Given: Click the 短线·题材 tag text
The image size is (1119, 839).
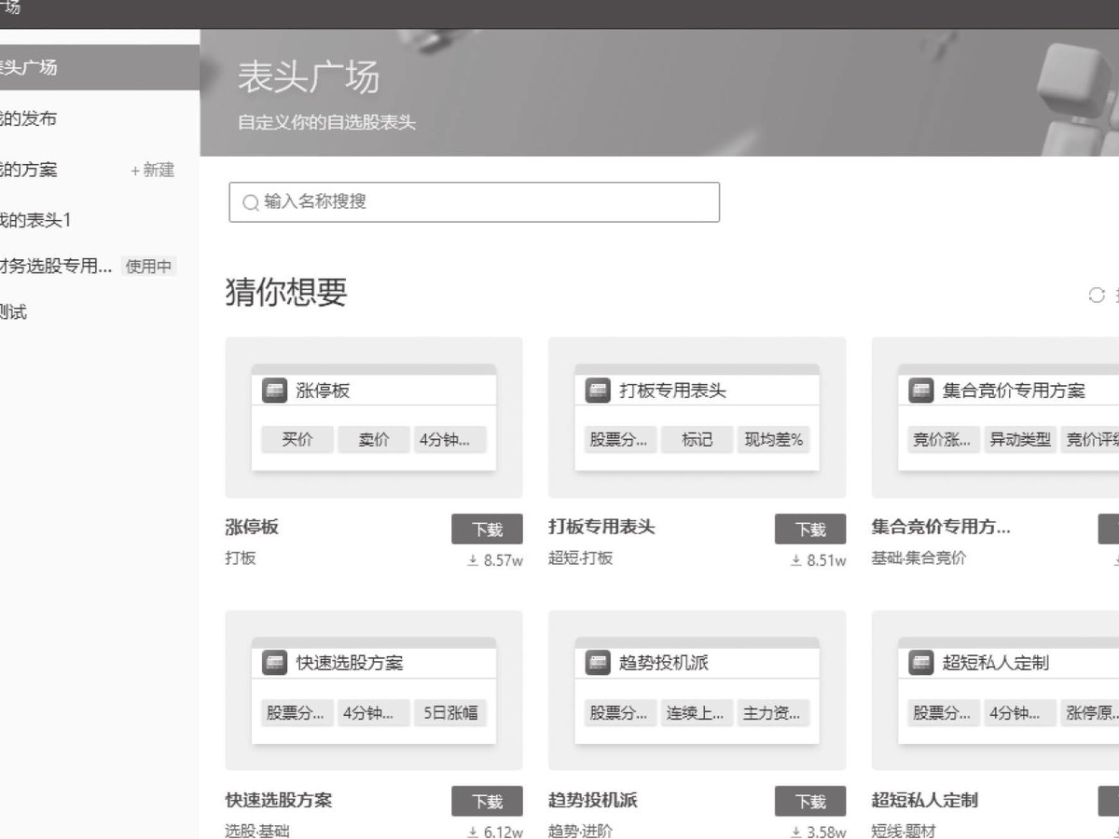Looking at the screenshot, I should click(904, 831).
